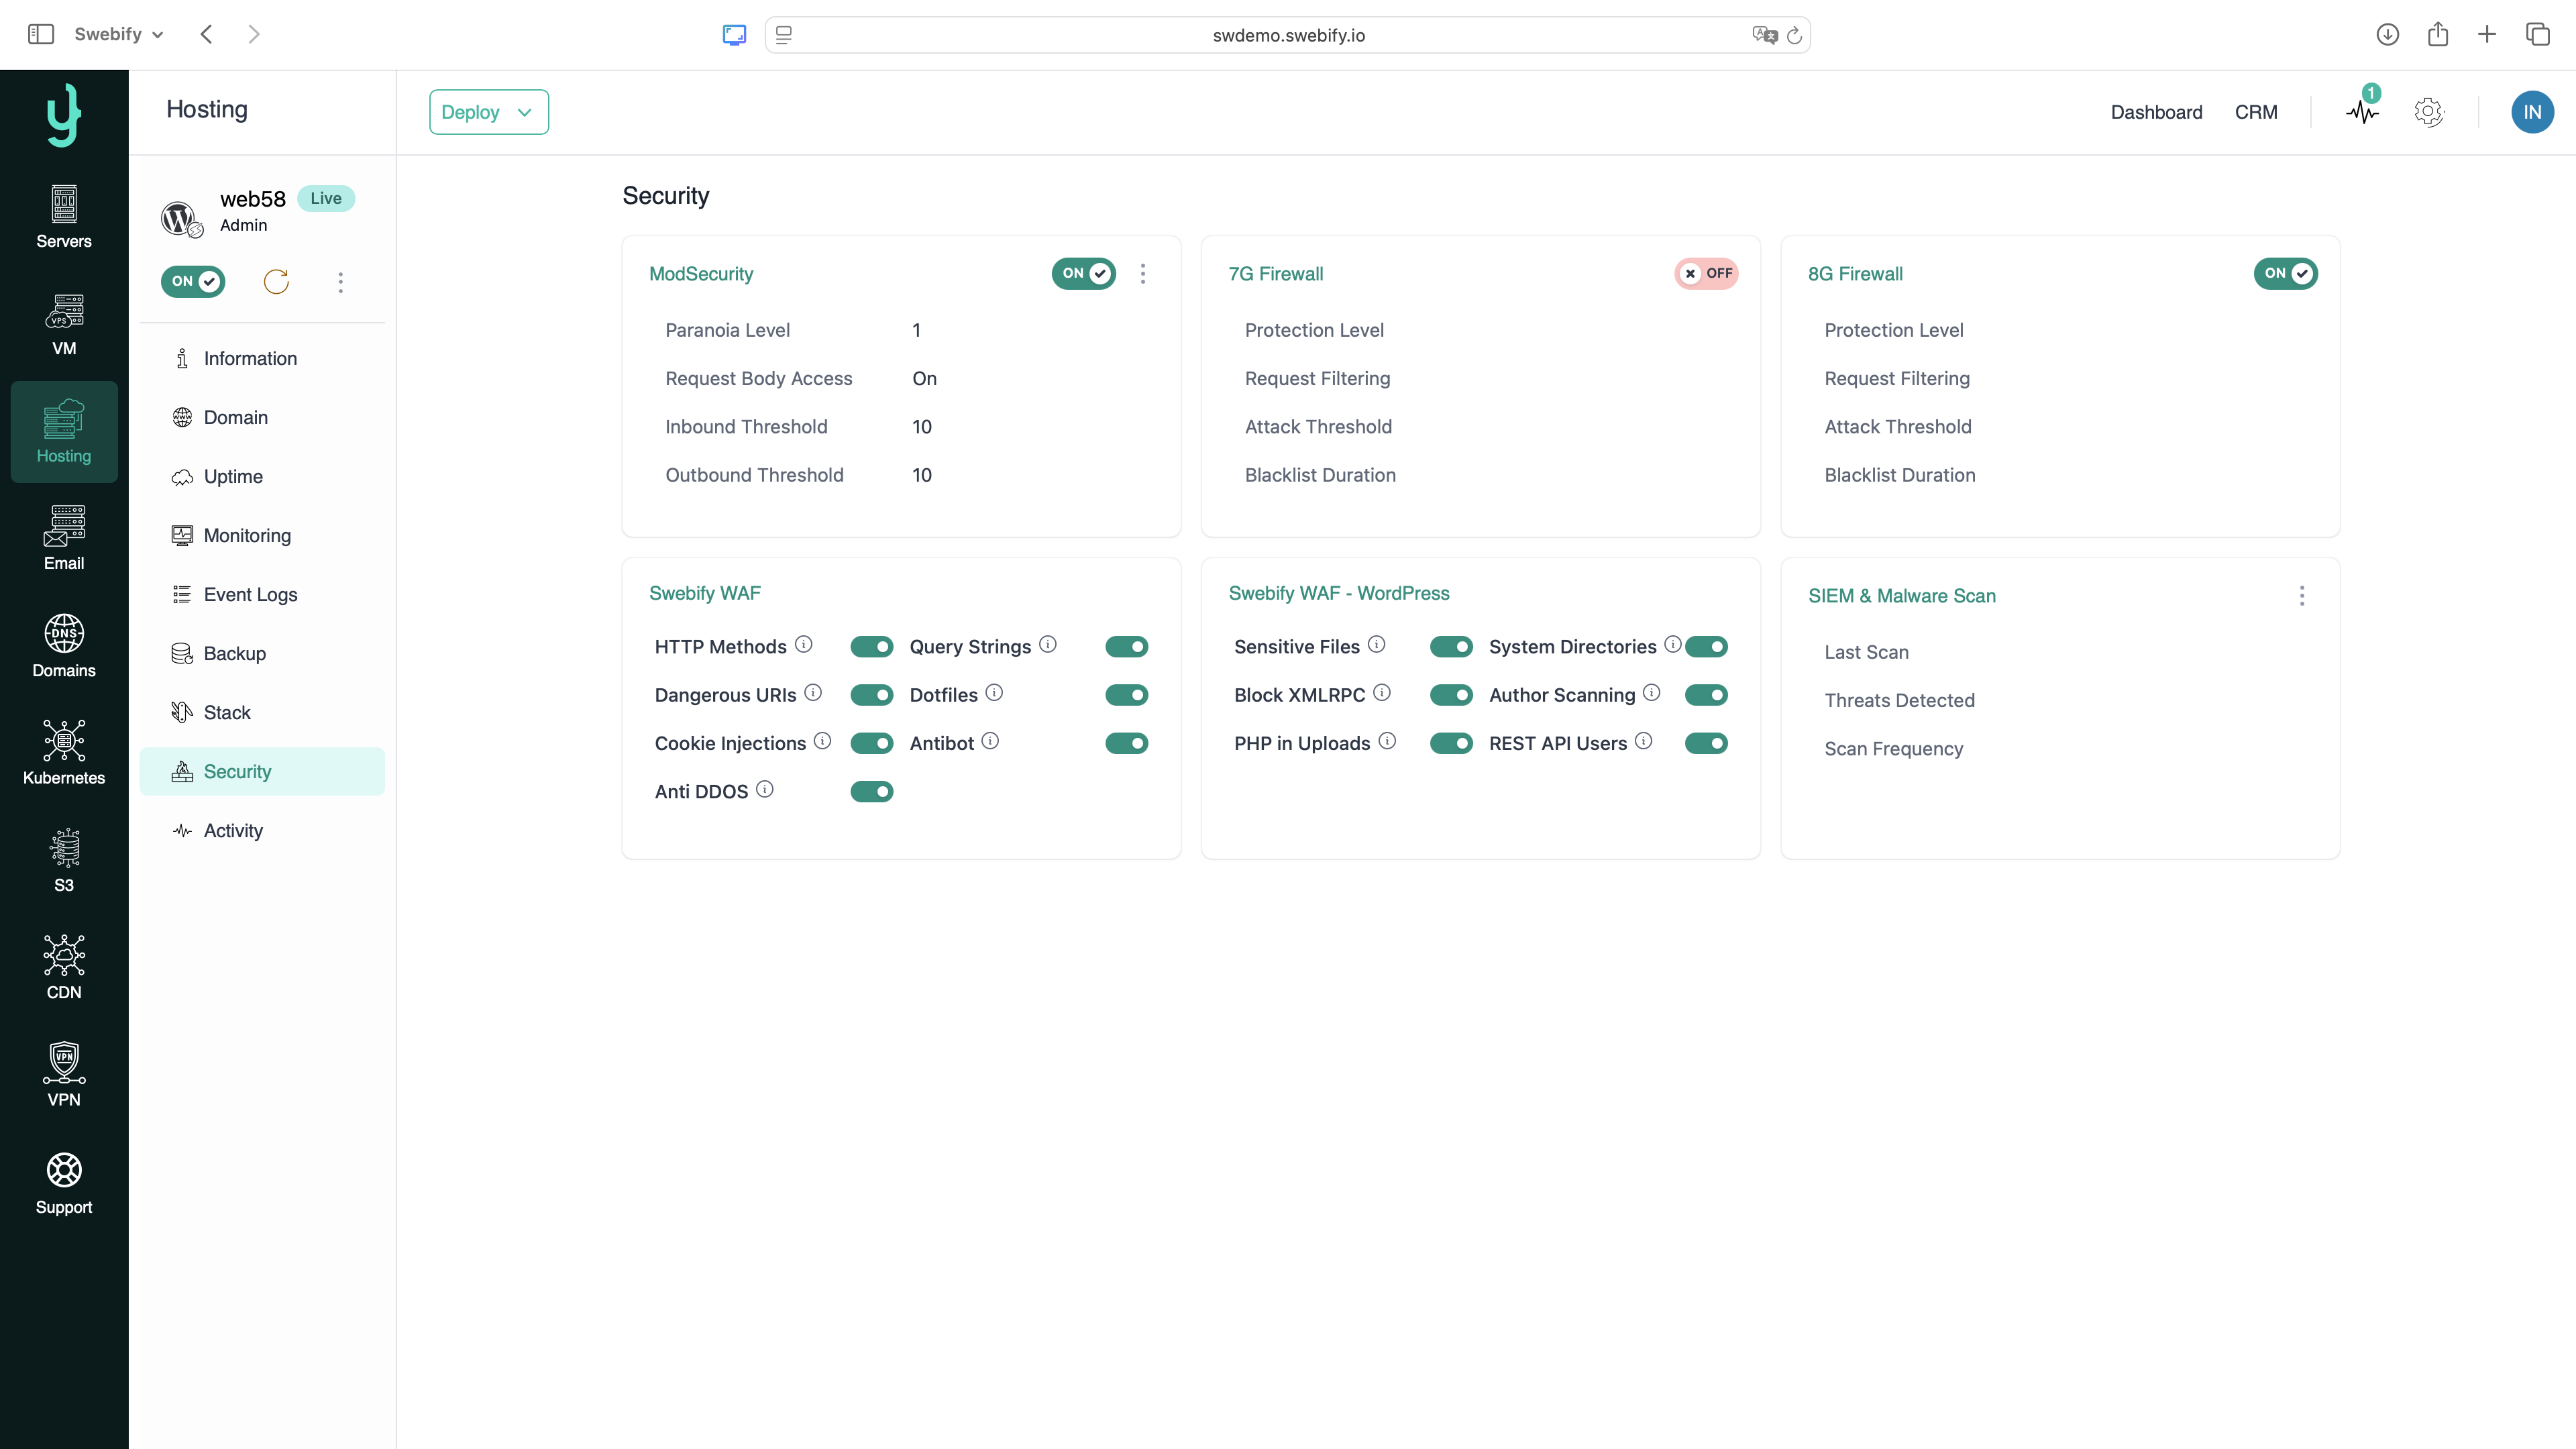Click the browser share icon
This screenshot has width=2576, height=1449.
[2438, 34]
